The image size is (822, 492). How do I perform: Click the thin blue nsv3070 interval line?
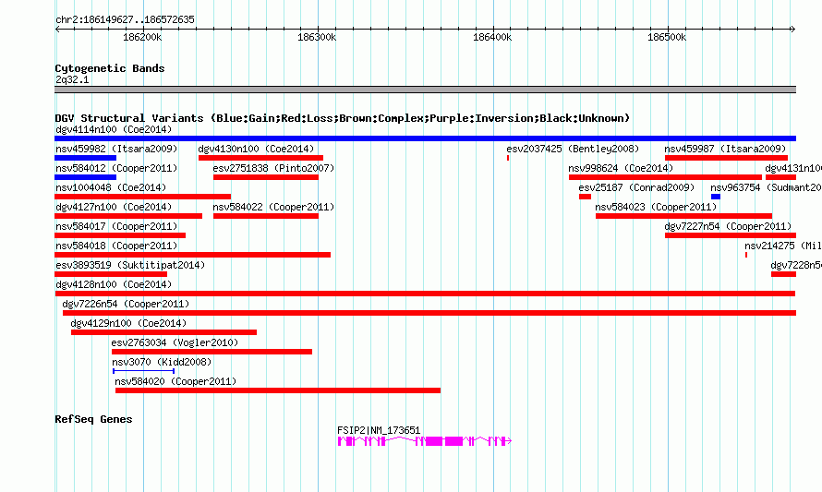point(144,371)
